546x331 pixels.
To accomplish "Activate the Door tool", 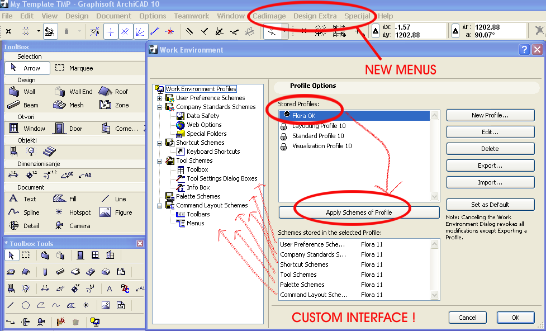I will click(x=68, y=128).
